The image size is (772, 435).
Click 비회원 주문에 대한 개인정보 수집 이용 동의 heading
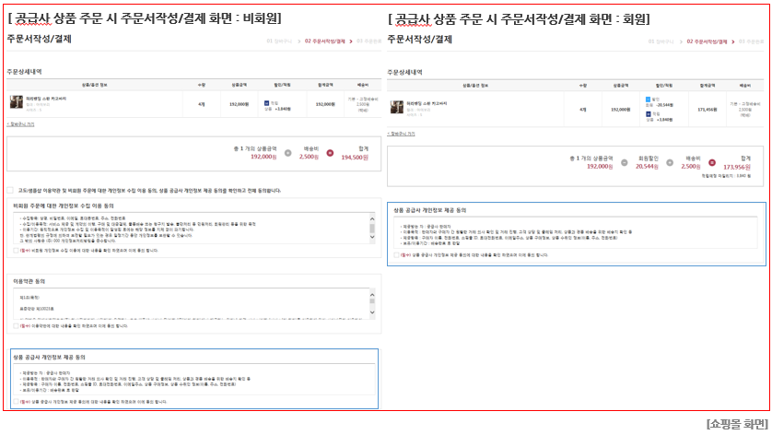coord(64,206)
